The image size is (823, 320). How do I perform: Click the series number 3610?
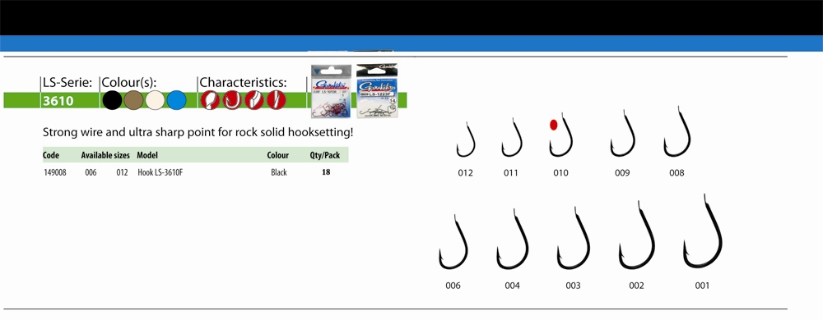pyautogui.click(x=58, y=101)
